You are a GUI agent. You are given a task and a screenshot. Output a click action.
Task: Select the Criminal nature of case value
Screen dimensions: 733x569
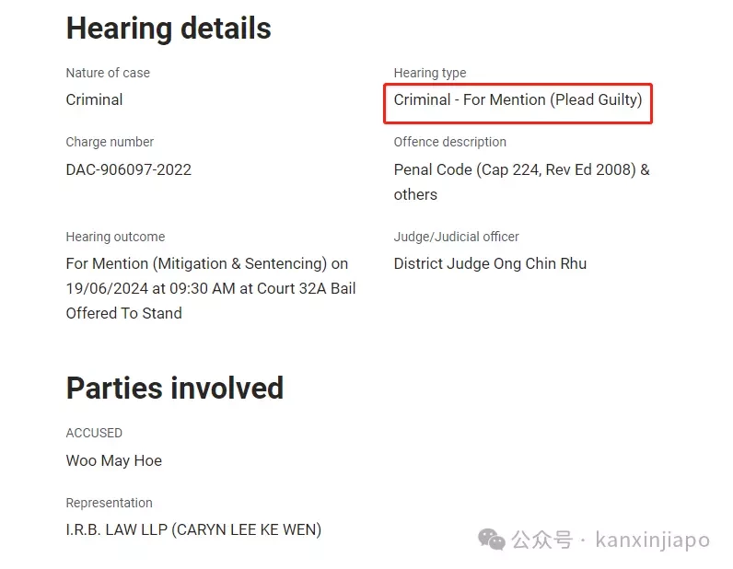94,99
